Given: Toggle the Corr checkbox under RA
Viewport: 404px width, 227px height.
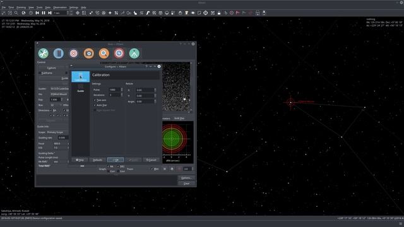Looking at the screenshot, I should [108, 171].
